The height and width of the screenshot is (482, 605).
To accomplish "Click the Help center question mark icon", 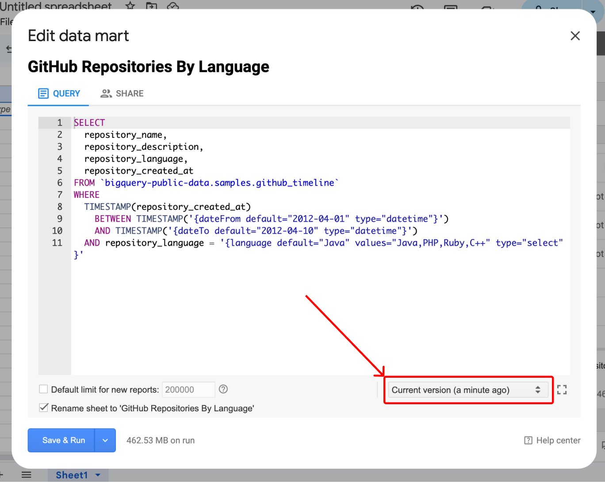I will pos(528,440).
